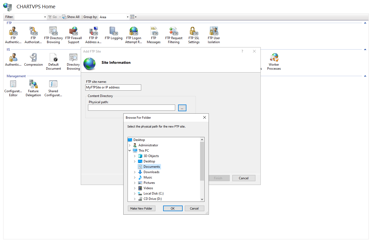Click the FTP site name field

click(x=113, y=87)
